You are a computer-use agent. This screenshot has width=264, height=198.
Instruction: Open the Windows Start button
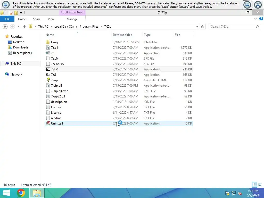pyautogui.click(x=6, y=193)
